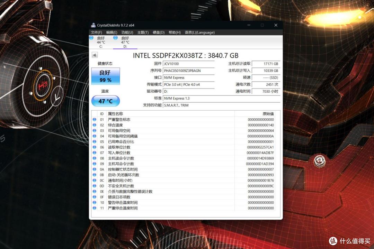
Task: Click status dot of row 02 综合温度
Action: tap(95, 125)
